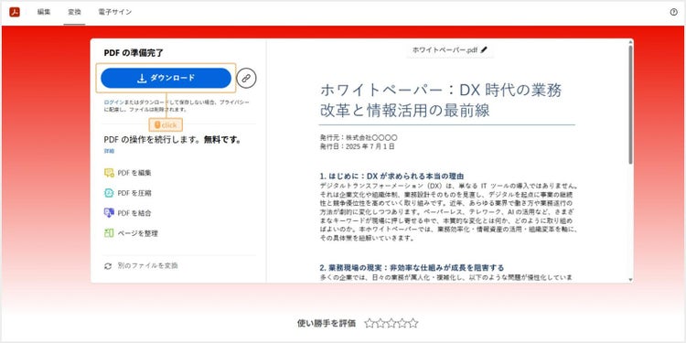Click the 使い勝手を評価 label
Screen dimensions: 686x343
coord(327,323)
